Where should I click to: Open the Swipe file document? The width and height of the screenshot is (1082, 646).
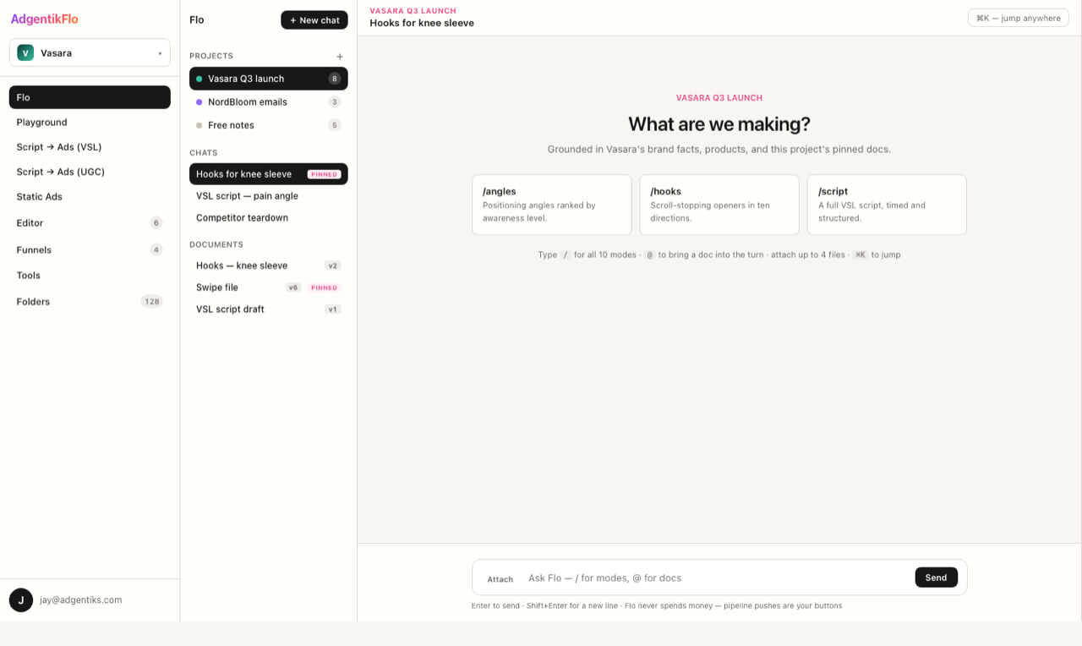[269, 287]
